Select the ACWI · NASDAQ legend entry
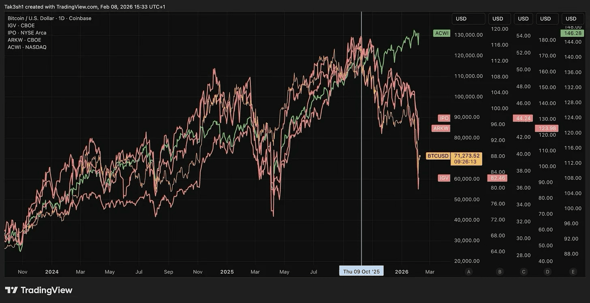This screenshot has width=590, height=303. coord(27,47)
